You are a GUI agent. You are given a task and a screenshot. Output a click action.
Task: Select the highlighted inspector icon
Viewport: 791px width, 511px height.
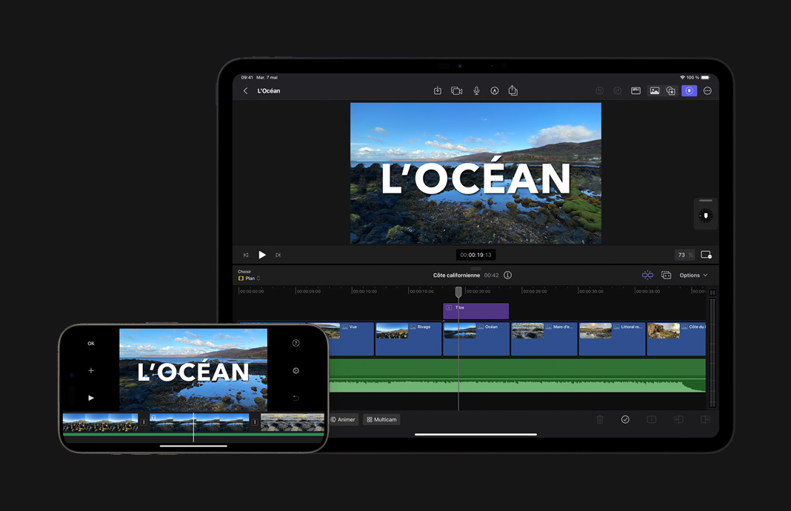(x=689, y=90)
